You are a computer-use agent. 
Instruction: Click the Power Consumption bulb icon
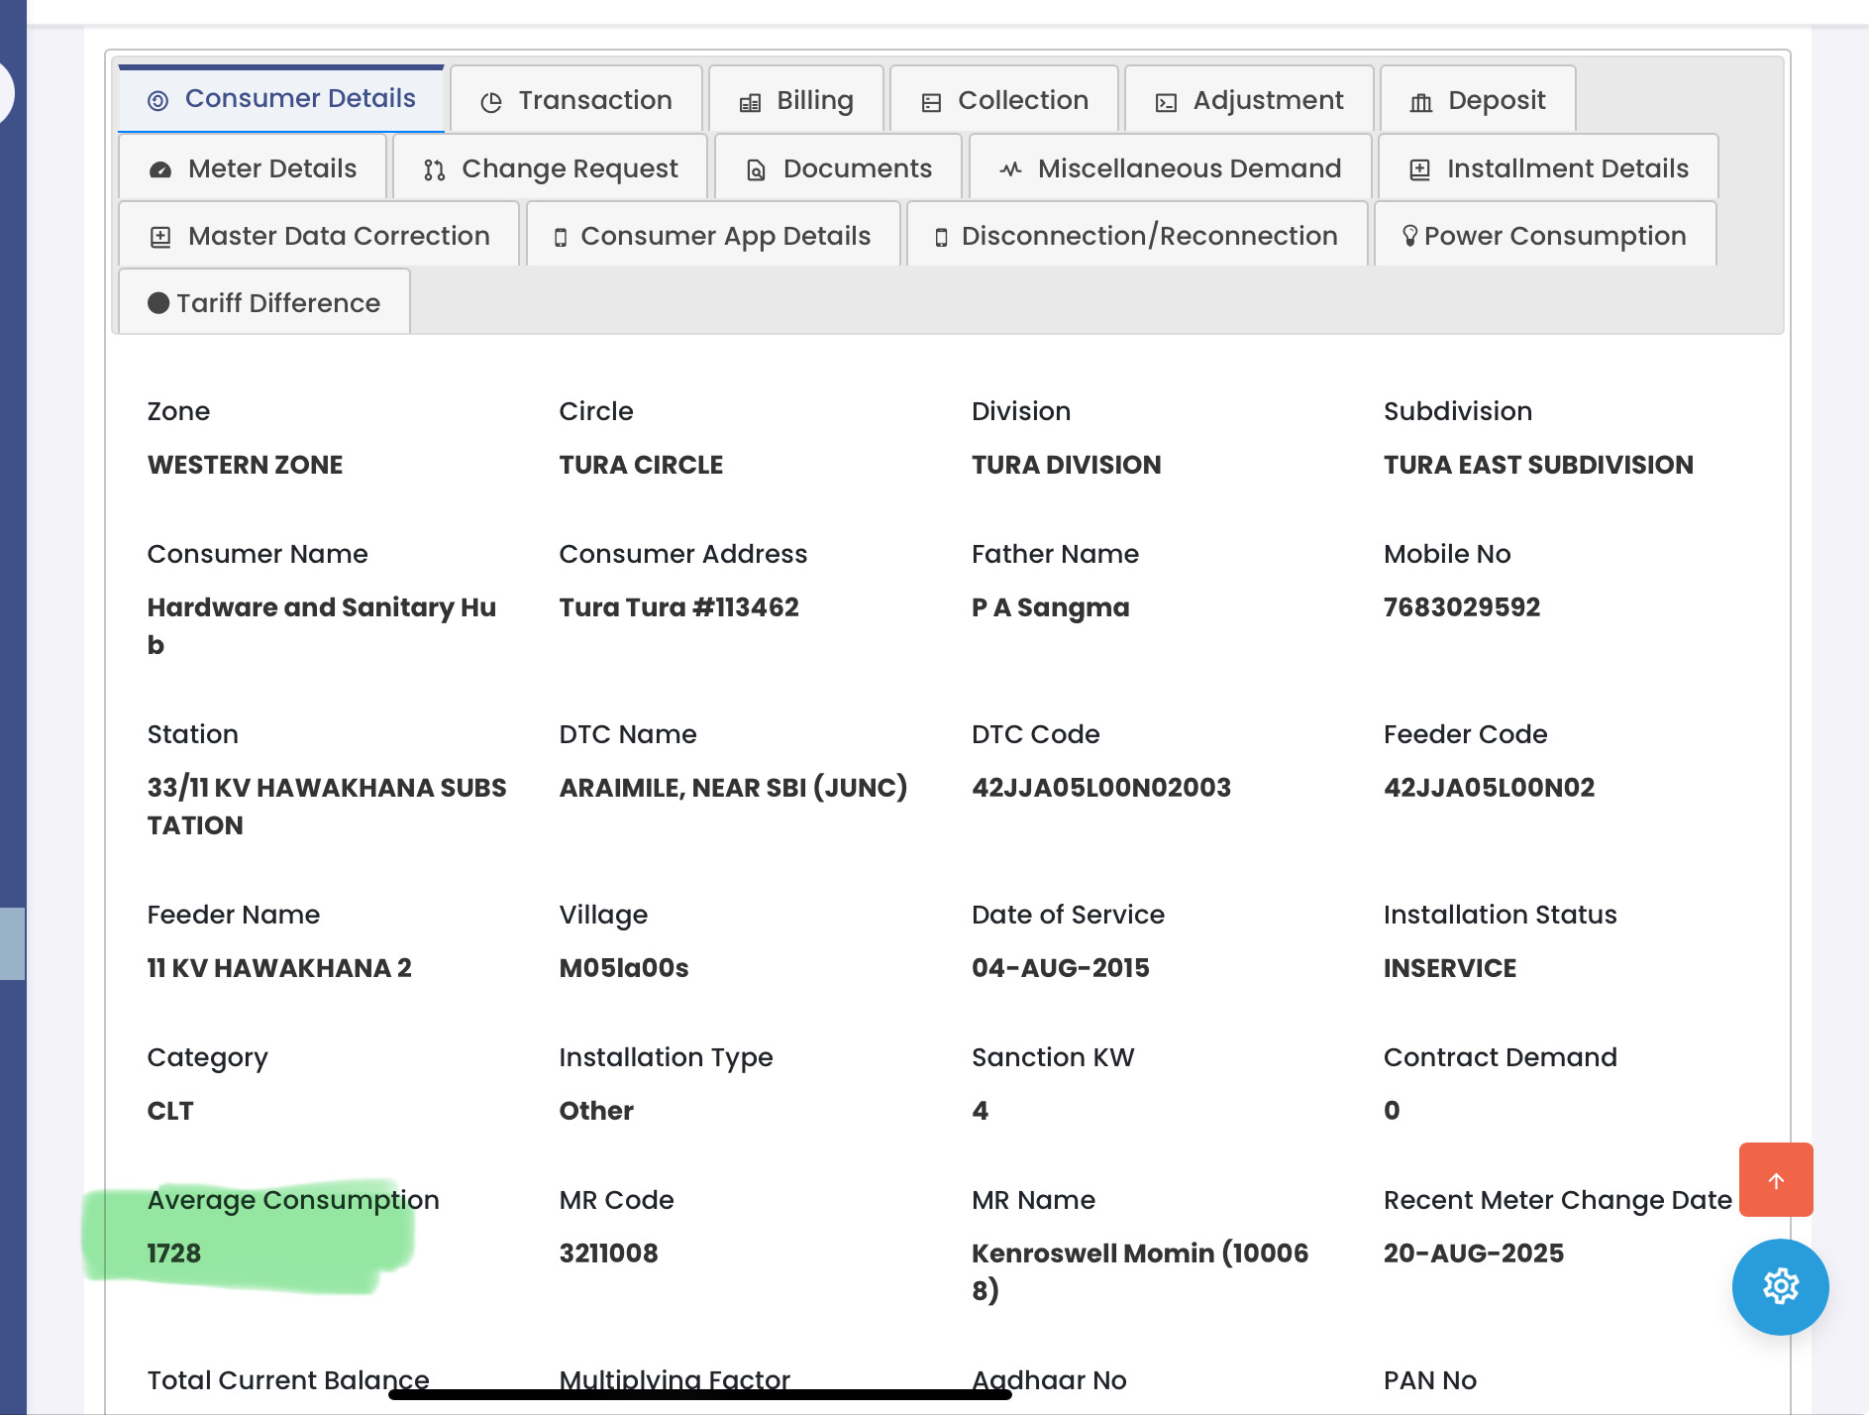1409,236
